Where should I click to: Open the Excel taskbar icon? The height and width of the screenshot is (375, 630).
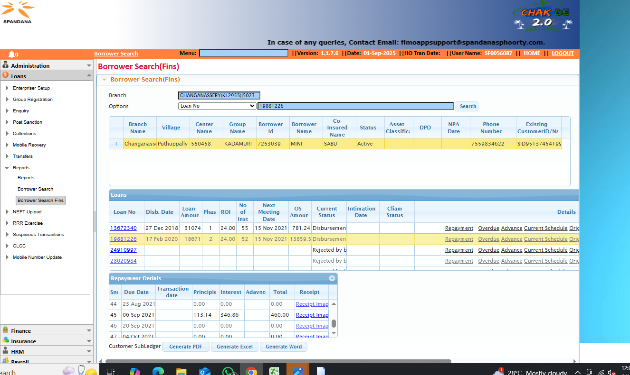[274, 372]
